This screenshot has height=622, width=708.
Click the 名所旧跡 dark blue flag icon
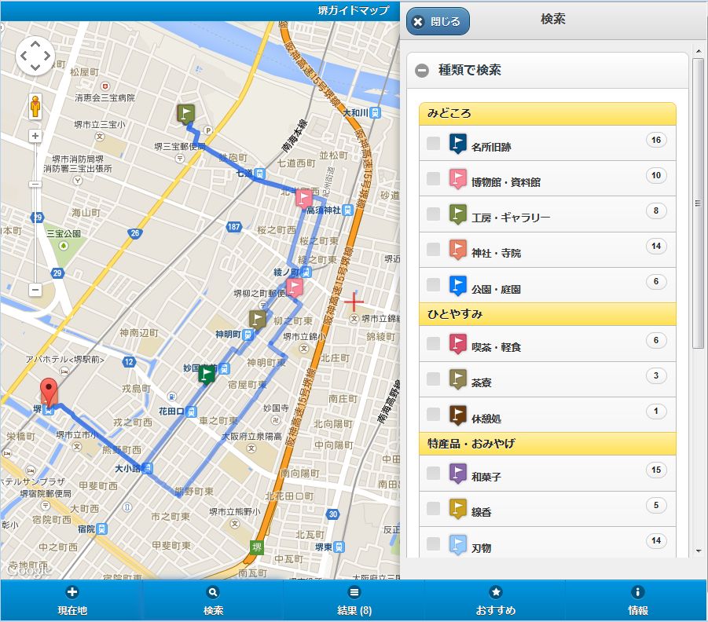(x=457, y=144)
